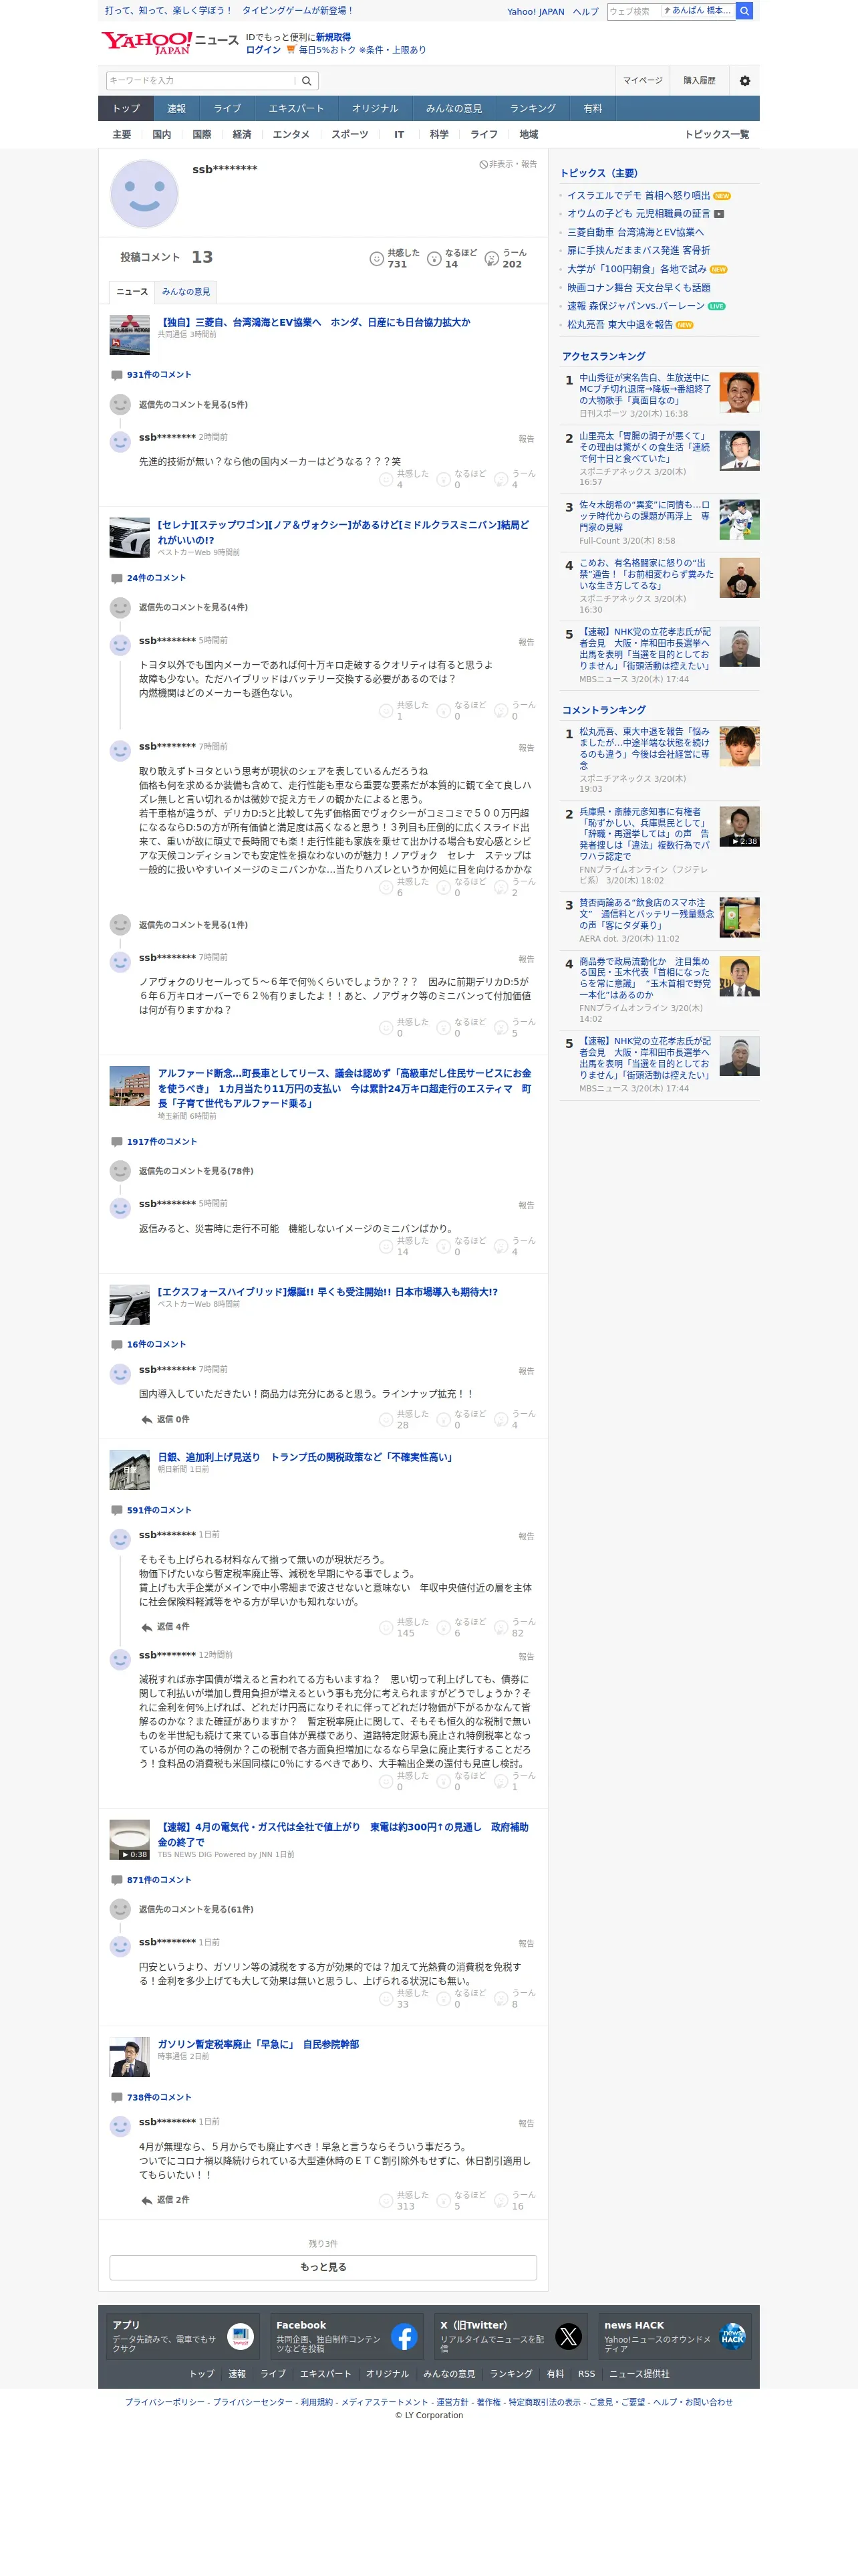Viewport: 858px width, 2576px height.
Task: Click the 591件のコメント link
Action: (159, 1511)
